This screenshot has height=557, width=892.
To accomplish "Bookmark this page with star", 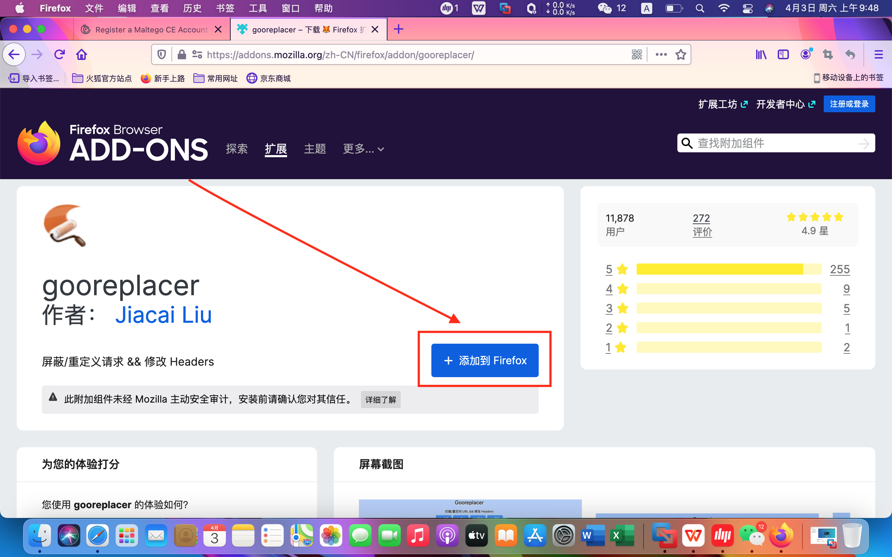I will pyautogui.click(x=681, y=54).
